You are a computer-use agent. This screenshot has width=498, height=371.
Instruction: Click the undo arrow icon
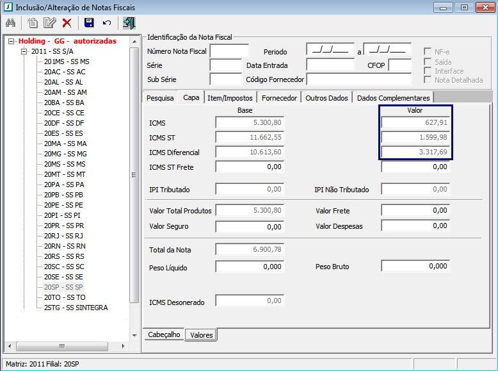[107, 23]
